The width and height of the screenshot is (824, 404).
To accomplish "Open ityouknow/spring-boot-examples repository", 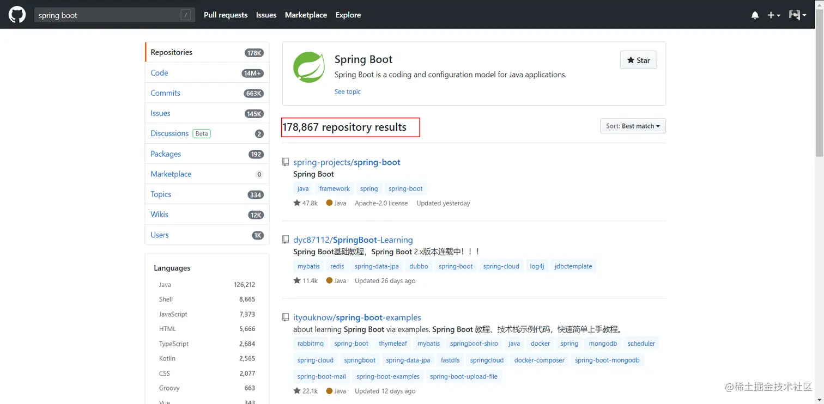I will (x=357, y=317).
